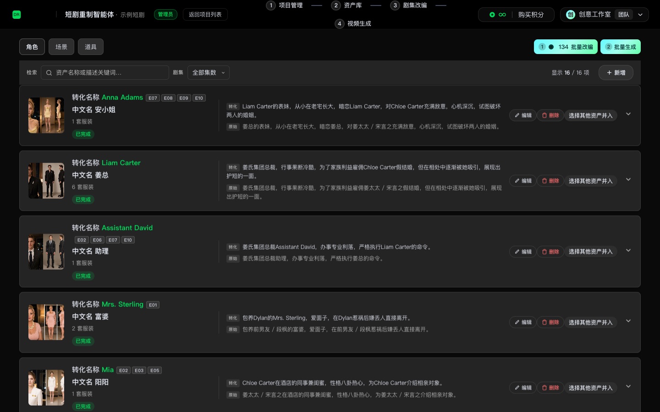
Task: Click the 创意工作室 avatar icon
Action: pos(571,15)
